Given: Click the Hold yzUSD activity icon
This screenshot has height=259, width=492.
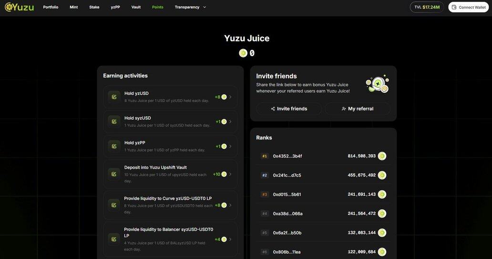Looking at the screenshot, I should [x=114, y=97].
